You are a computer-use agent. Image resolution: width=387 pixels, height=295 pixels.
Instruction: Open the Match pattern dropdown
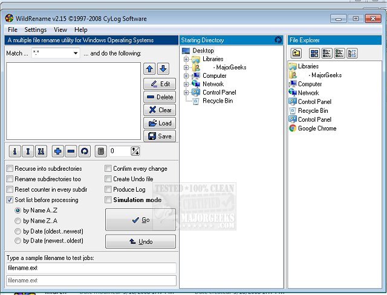(x=76, y=54)
